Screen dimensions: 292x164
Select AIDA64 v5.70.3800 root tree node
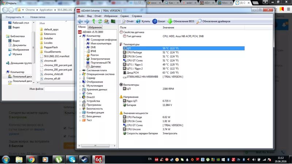[x=91, y=32]
